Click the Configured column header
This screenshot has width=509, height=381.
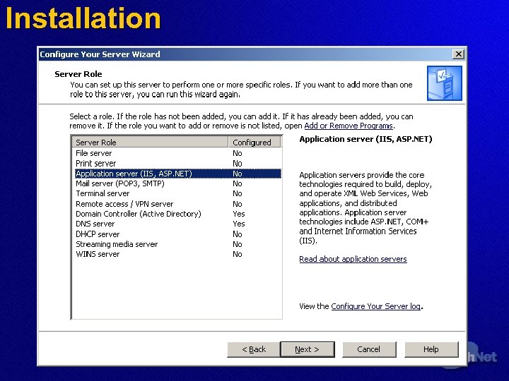click(x=255, y=143)
